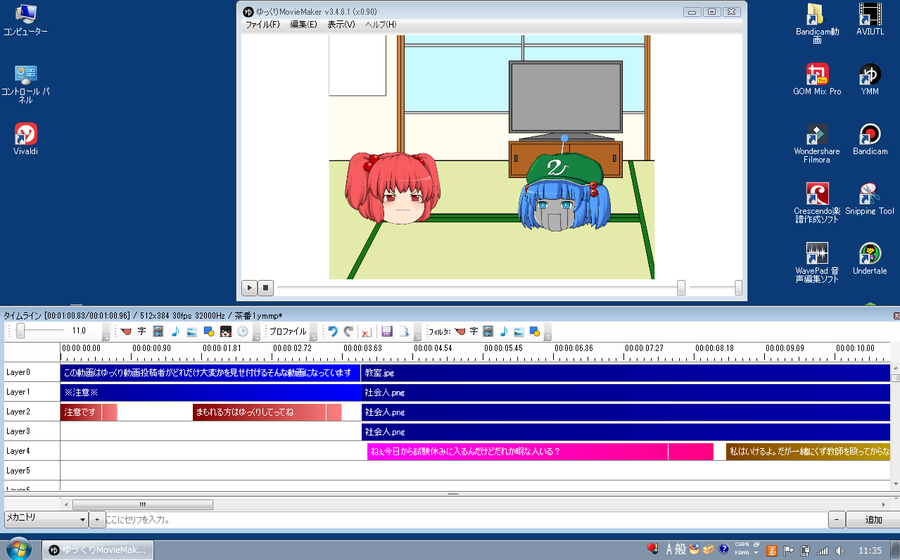The height and width of the screenshot is (560, 900).
Task: Select the まもれる方はゆっくりしてってね clip on Layer2
Action: 267,412
